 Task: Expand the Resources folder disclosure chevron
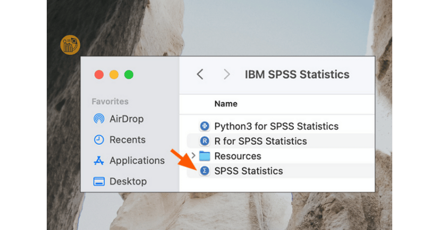point(194,155)
